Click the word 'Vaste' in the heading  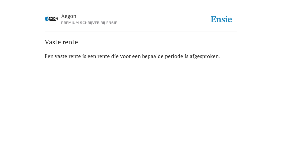pyautogui.click(x=53, y=42)
